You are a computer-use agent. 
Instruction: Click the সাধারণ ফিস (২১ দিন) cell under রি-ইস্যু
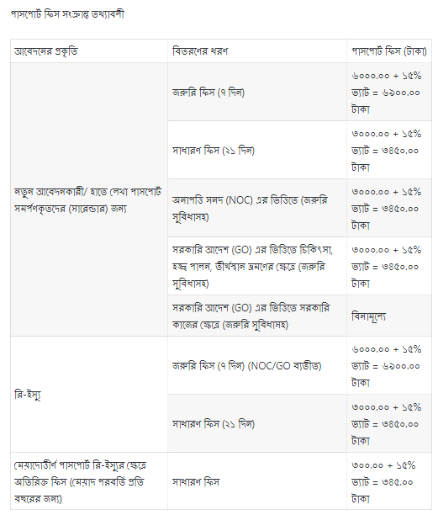click(257, 423)
